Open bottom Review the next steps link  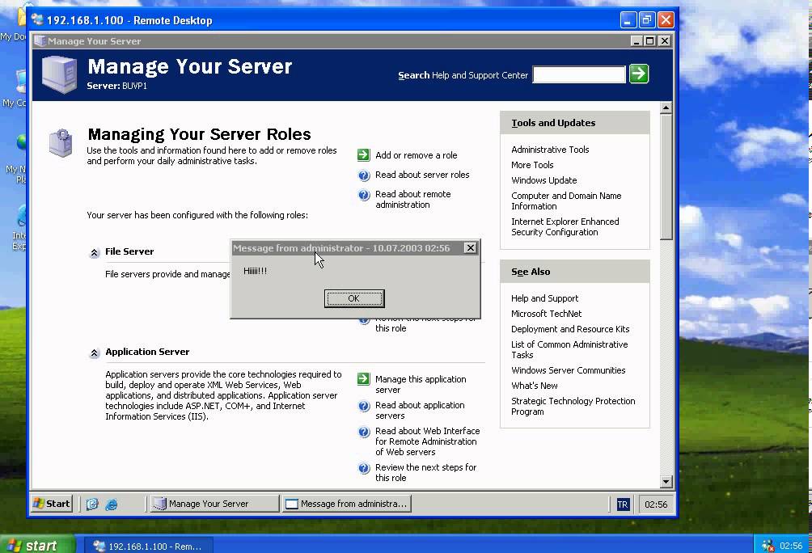pyautogui.click(x=425, y=472)
